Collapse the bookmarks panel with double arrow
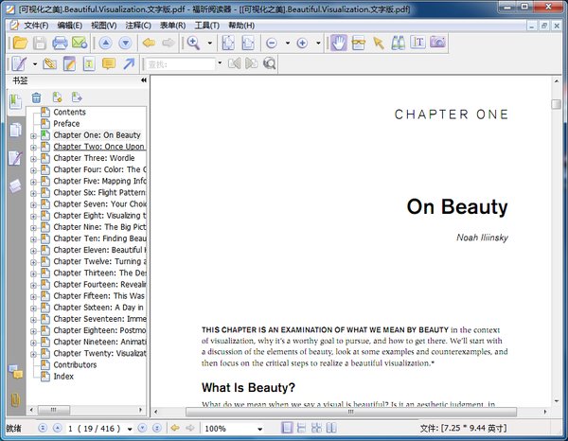568x441 pixels. (144, 80)
